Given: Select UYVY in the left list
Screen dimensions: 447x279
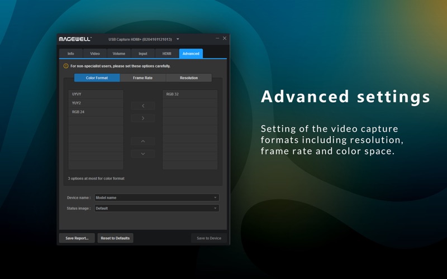Looking at the screenshot, I should [x=96, y=94].
